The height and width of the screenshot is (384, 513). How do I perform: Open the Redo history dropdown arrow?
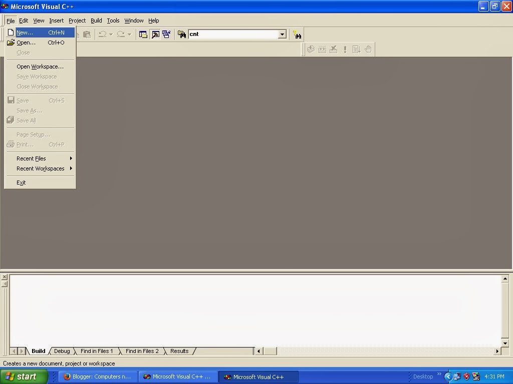129,34
